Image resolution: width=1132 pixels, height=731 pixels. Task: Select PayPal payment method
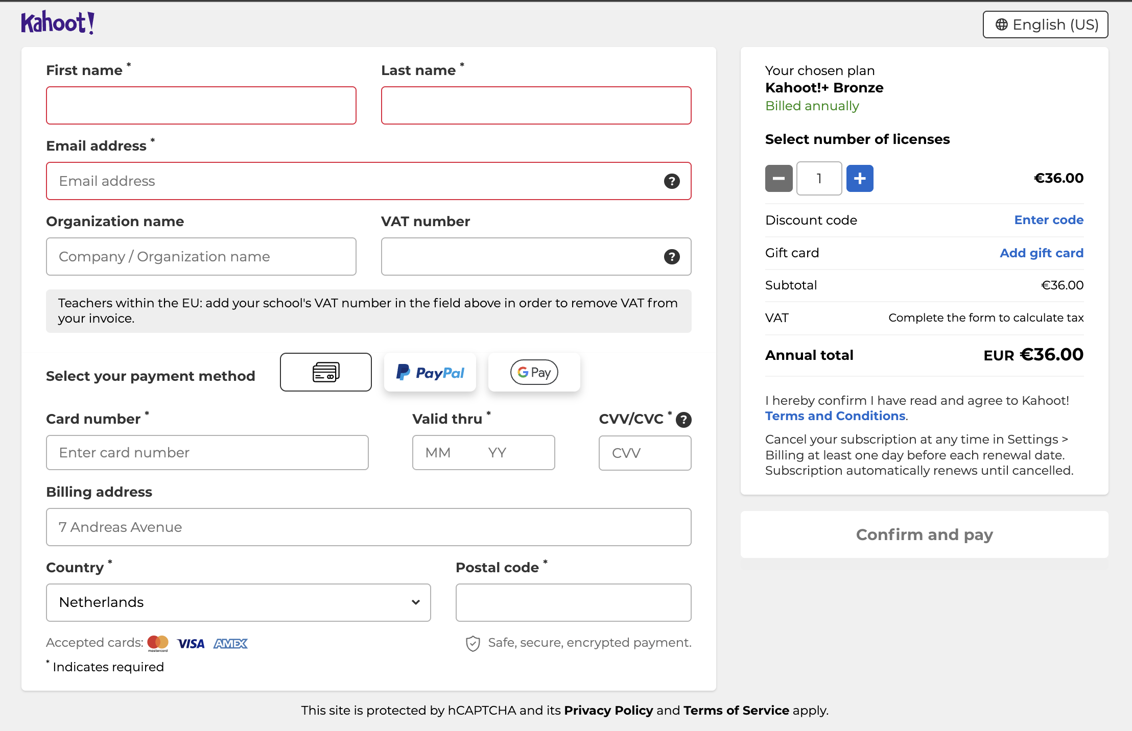point(430,372)
